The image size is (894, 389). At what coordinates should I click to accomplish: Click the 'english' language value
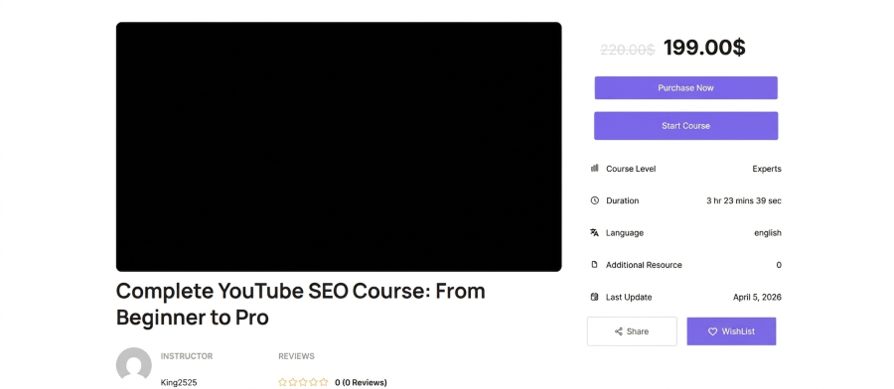[768, 233]
